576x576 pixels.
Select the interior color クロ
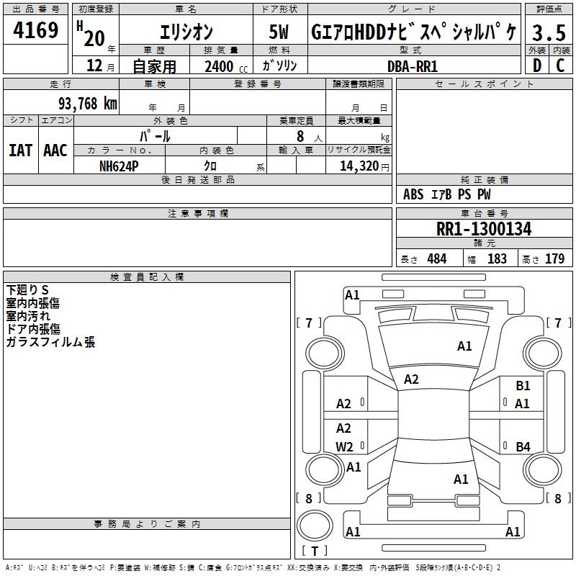coord(210,166)
